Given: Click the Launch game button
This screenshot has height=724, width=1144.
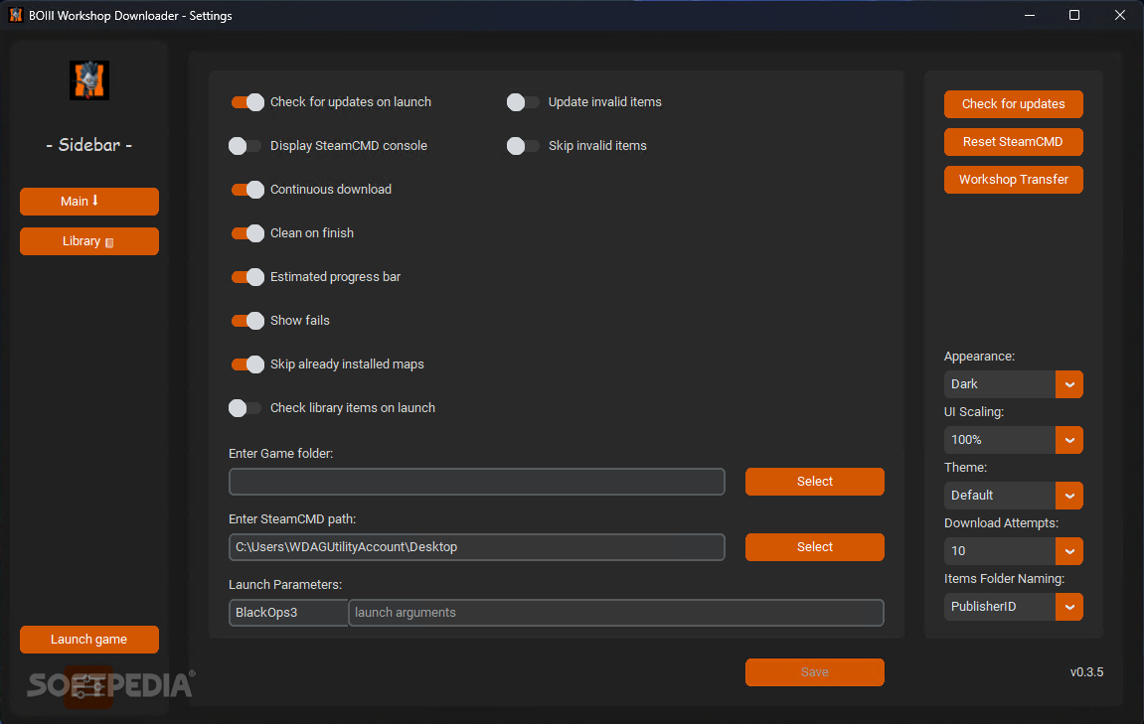Looking at the screenshot, I should pyautogui.click(x=89, y=640).
